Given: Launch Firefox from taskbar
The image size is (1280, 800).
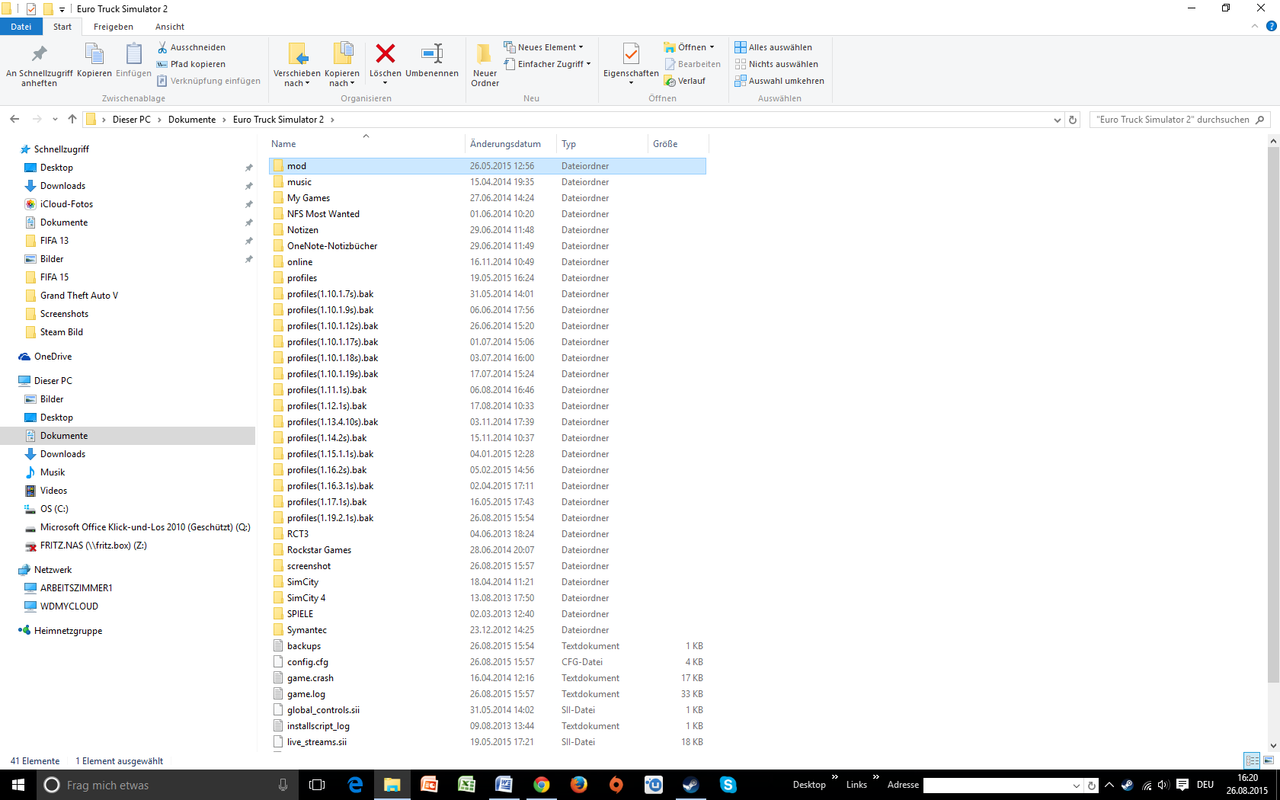Looking at the screenshot, I should click(x=578, y=785).
